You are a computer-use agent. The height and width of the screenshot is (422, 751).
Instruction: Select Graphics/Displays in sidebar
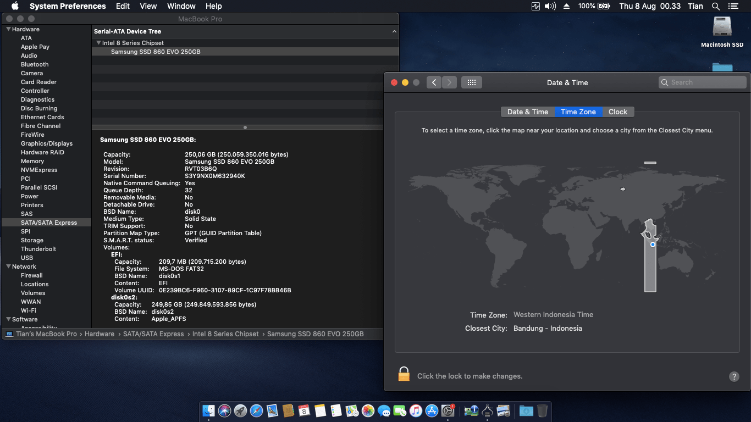pyautogui.click(x=47, y=143)
